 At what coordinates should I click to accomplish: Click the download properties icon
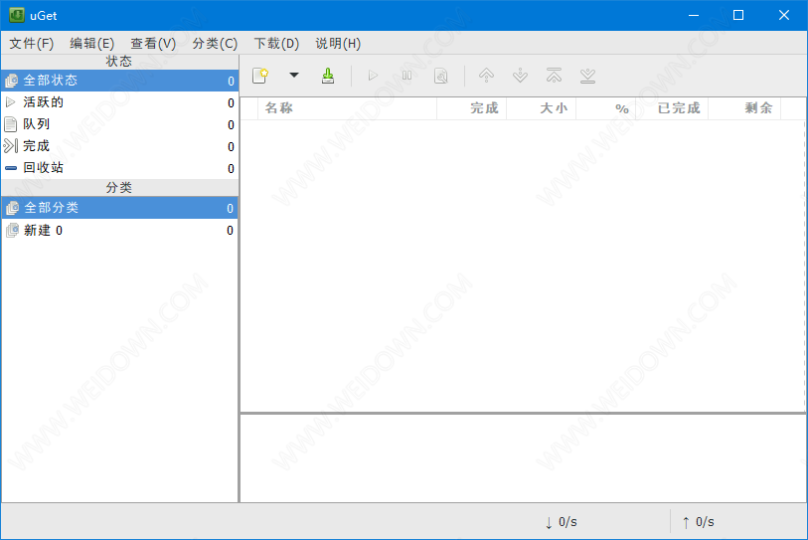pos(440,76)
